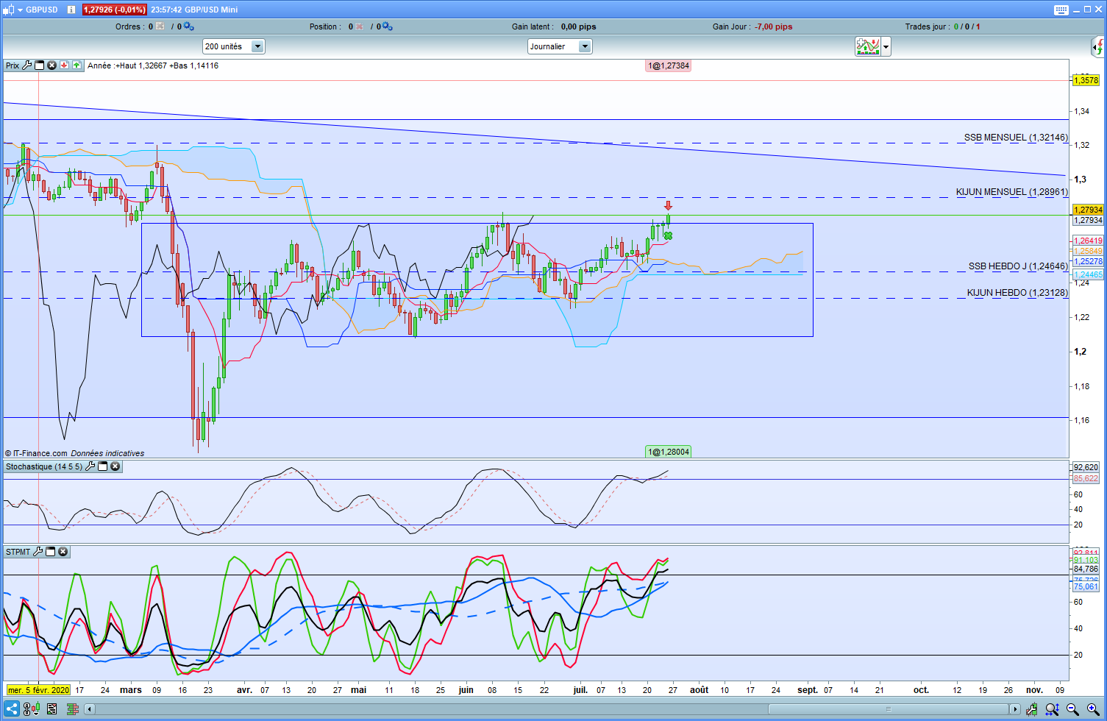Maximize the Stochastique panel window icon

[x=103, y=466]
